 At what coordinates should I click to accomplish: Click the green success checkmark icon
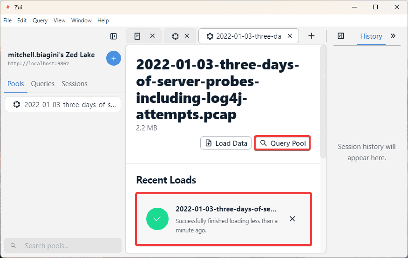click(x=157, y=219)
